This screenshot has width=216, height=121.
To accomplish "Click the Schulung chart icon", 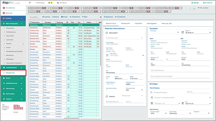I will (x=58, y=3).
